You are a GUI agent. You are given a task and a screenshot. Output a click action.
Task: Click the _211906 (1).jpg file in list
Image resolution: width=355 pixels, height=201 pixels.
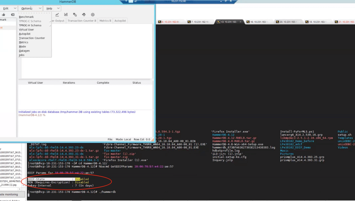coord(8,185)
